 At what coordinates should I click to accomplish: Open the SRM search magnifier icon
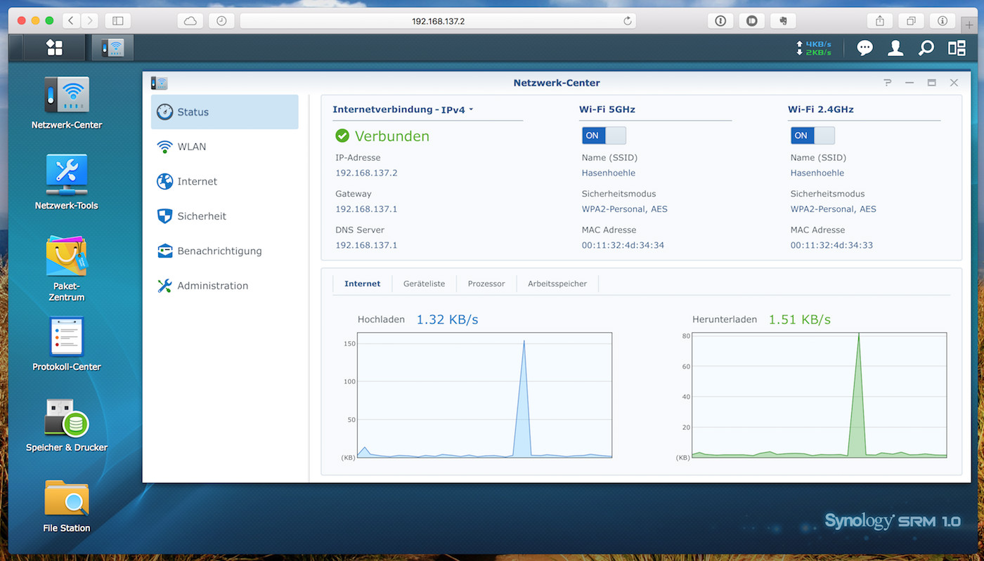[926, 48]
